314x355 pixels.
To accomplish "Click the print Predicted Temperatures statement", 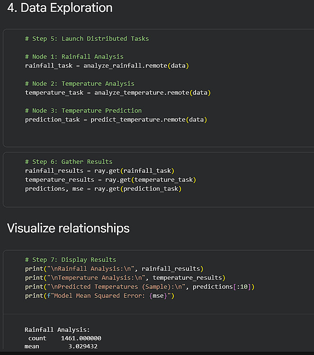I will tap(140, 286).
